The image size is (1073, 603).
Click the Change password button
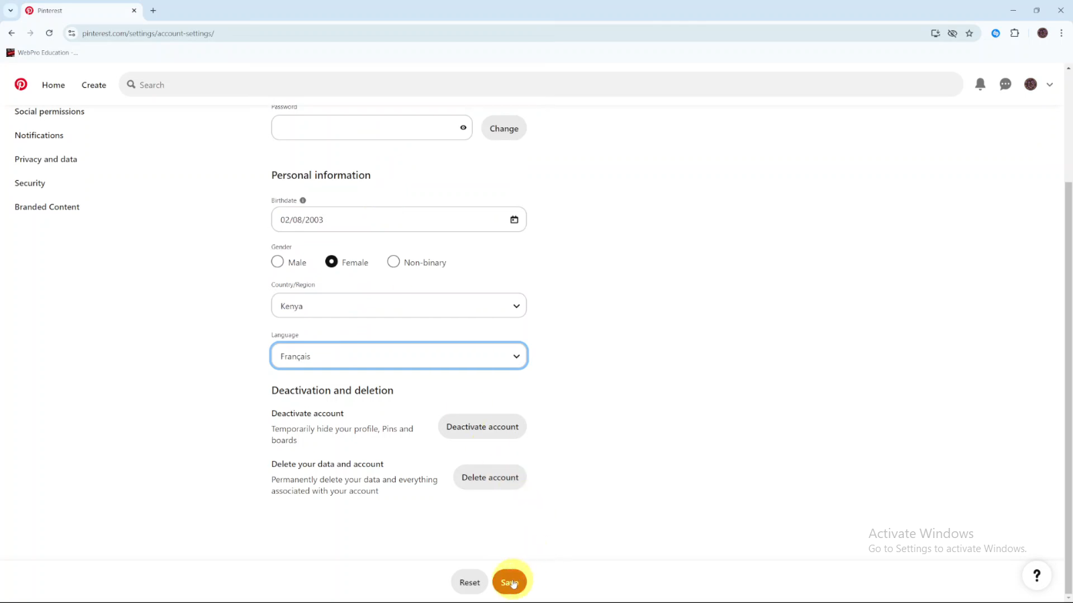(x=504, y=128)
